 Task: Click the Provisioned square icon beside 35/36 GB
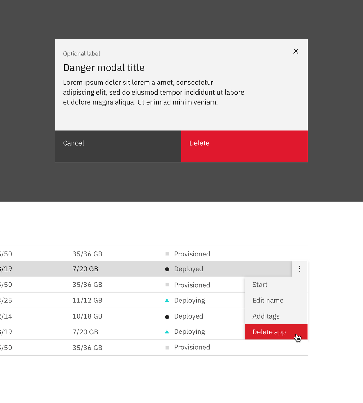pyautogui.click(x=167, y=284)
